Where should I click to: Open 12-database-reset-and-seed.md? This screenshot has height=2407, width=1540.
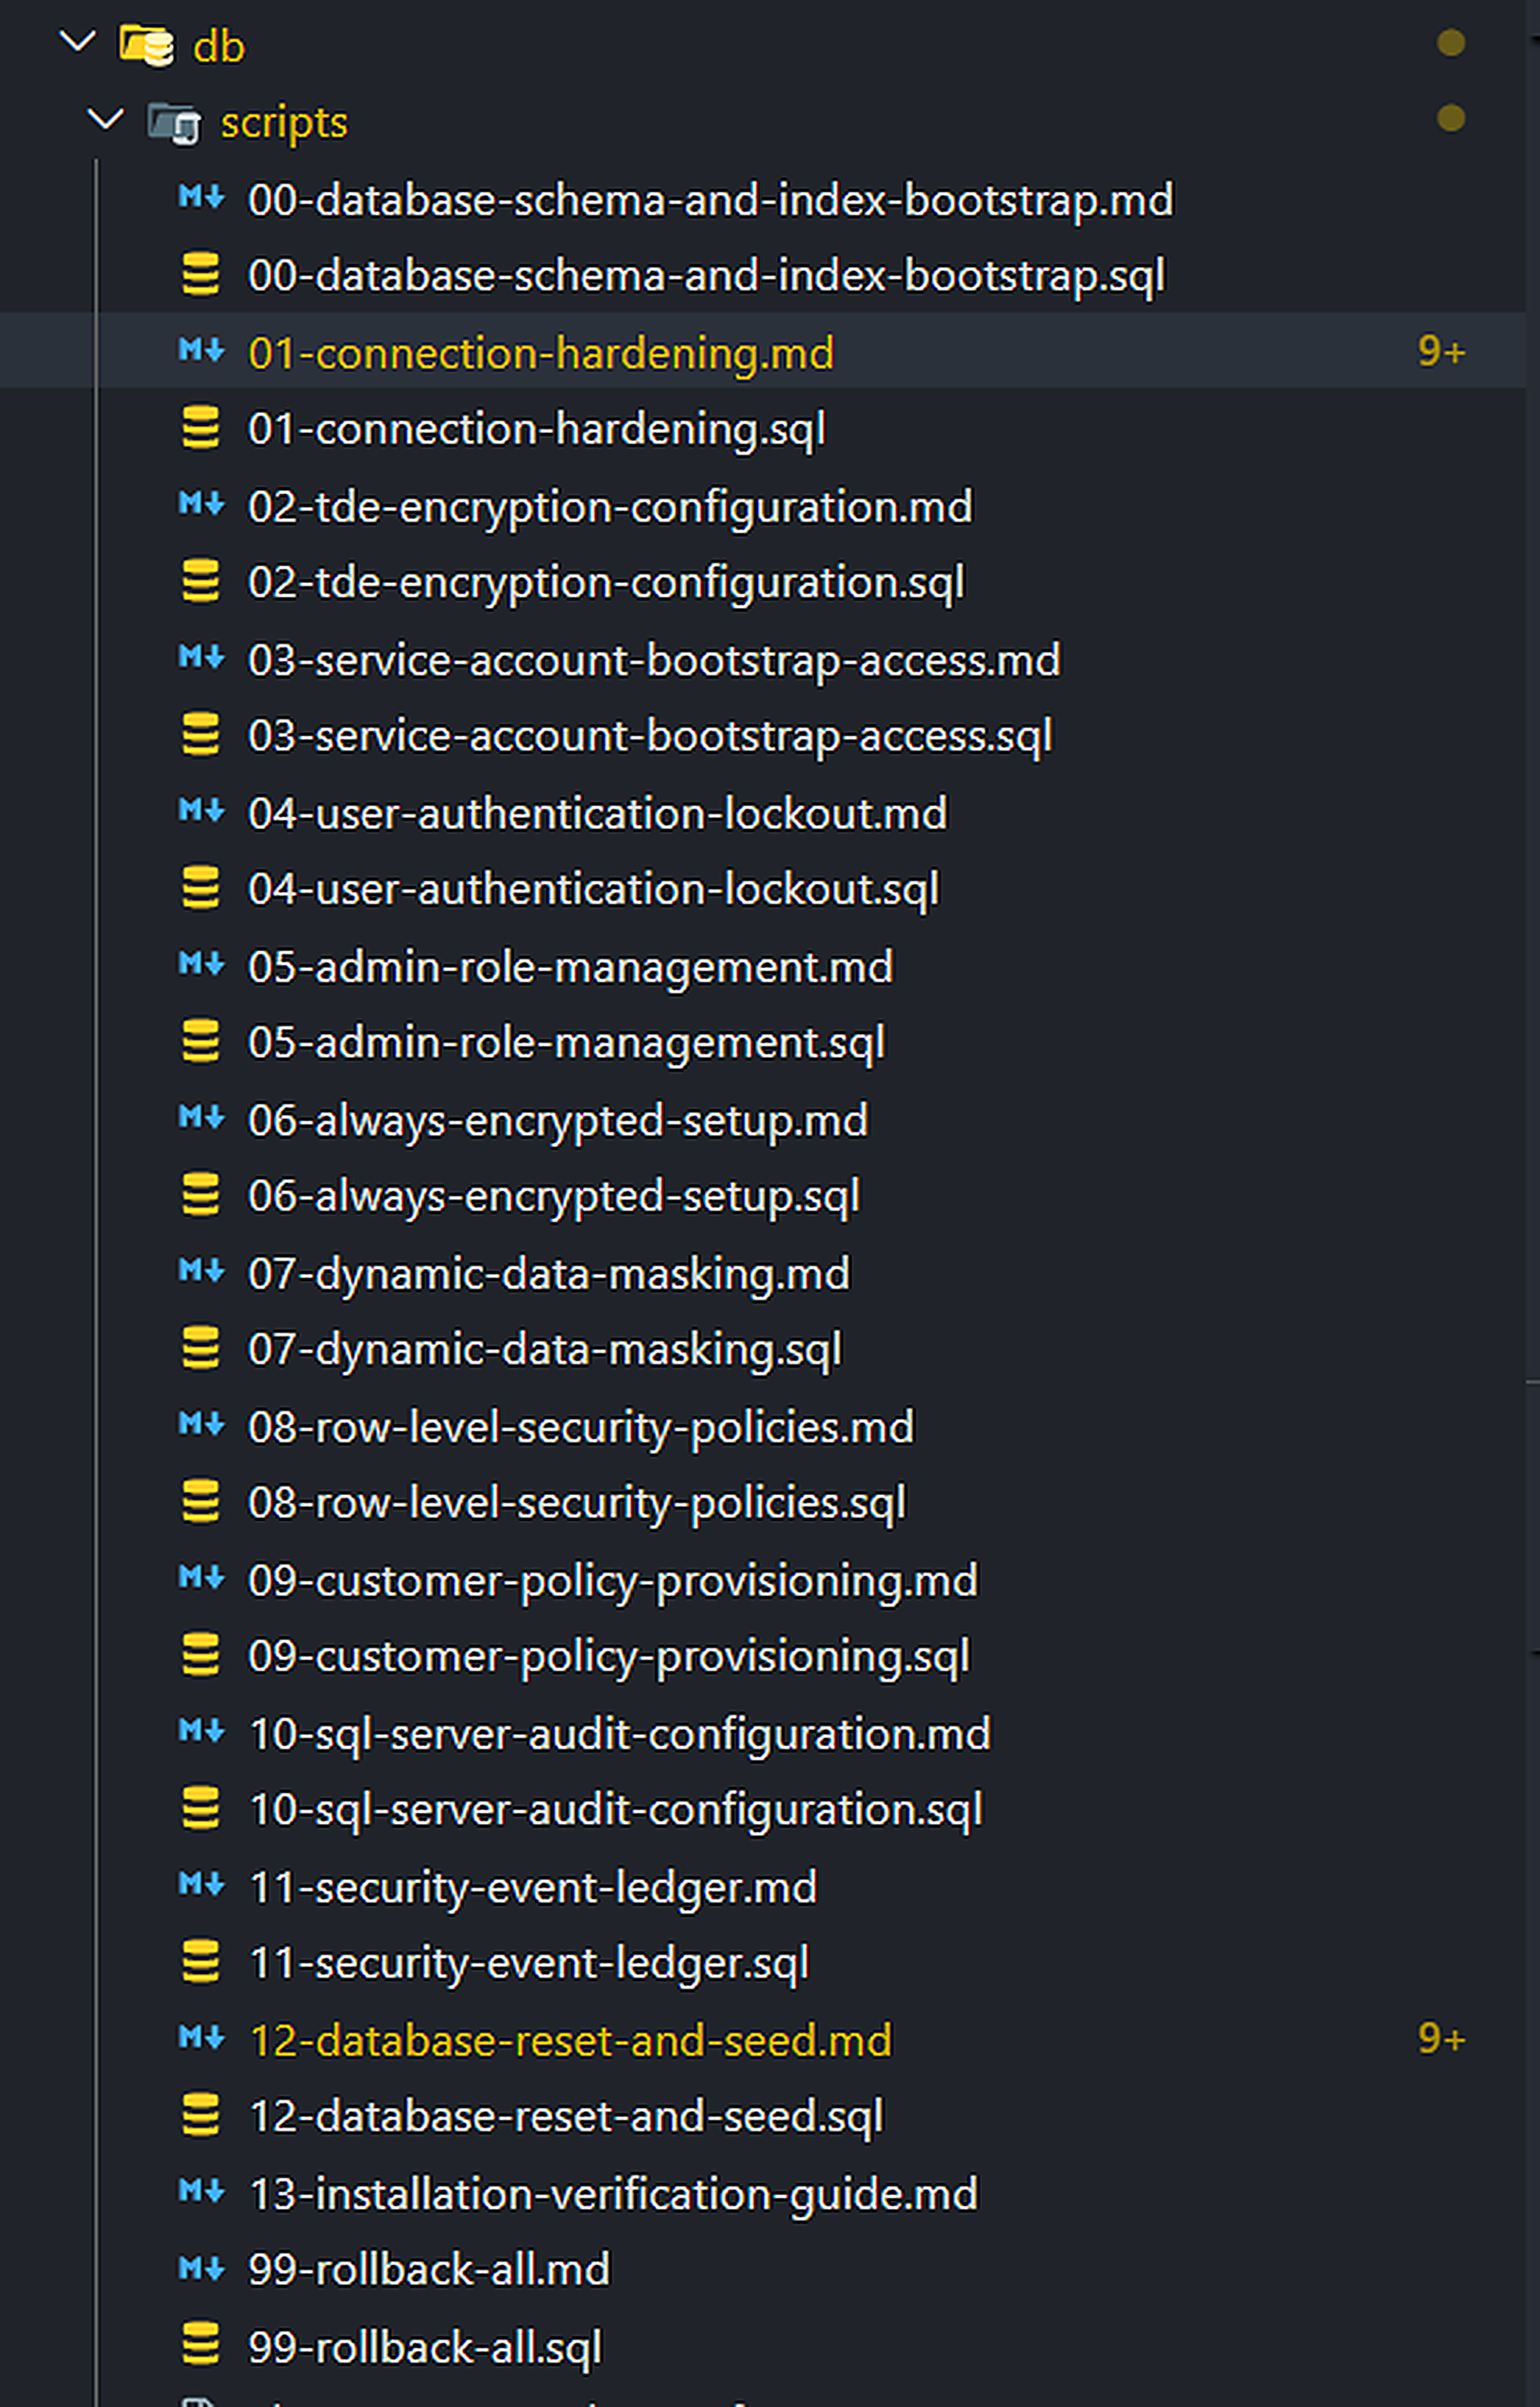click(x=570, y=2041)
